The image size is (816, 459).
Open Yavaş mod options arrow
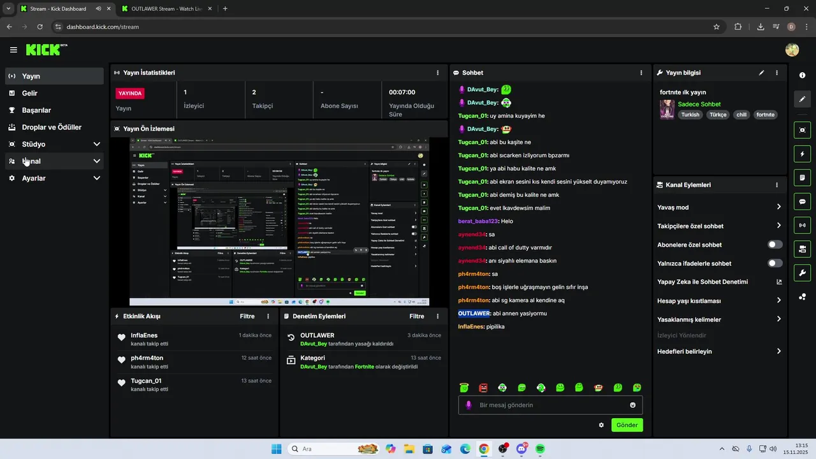click(x=778, y=207)
